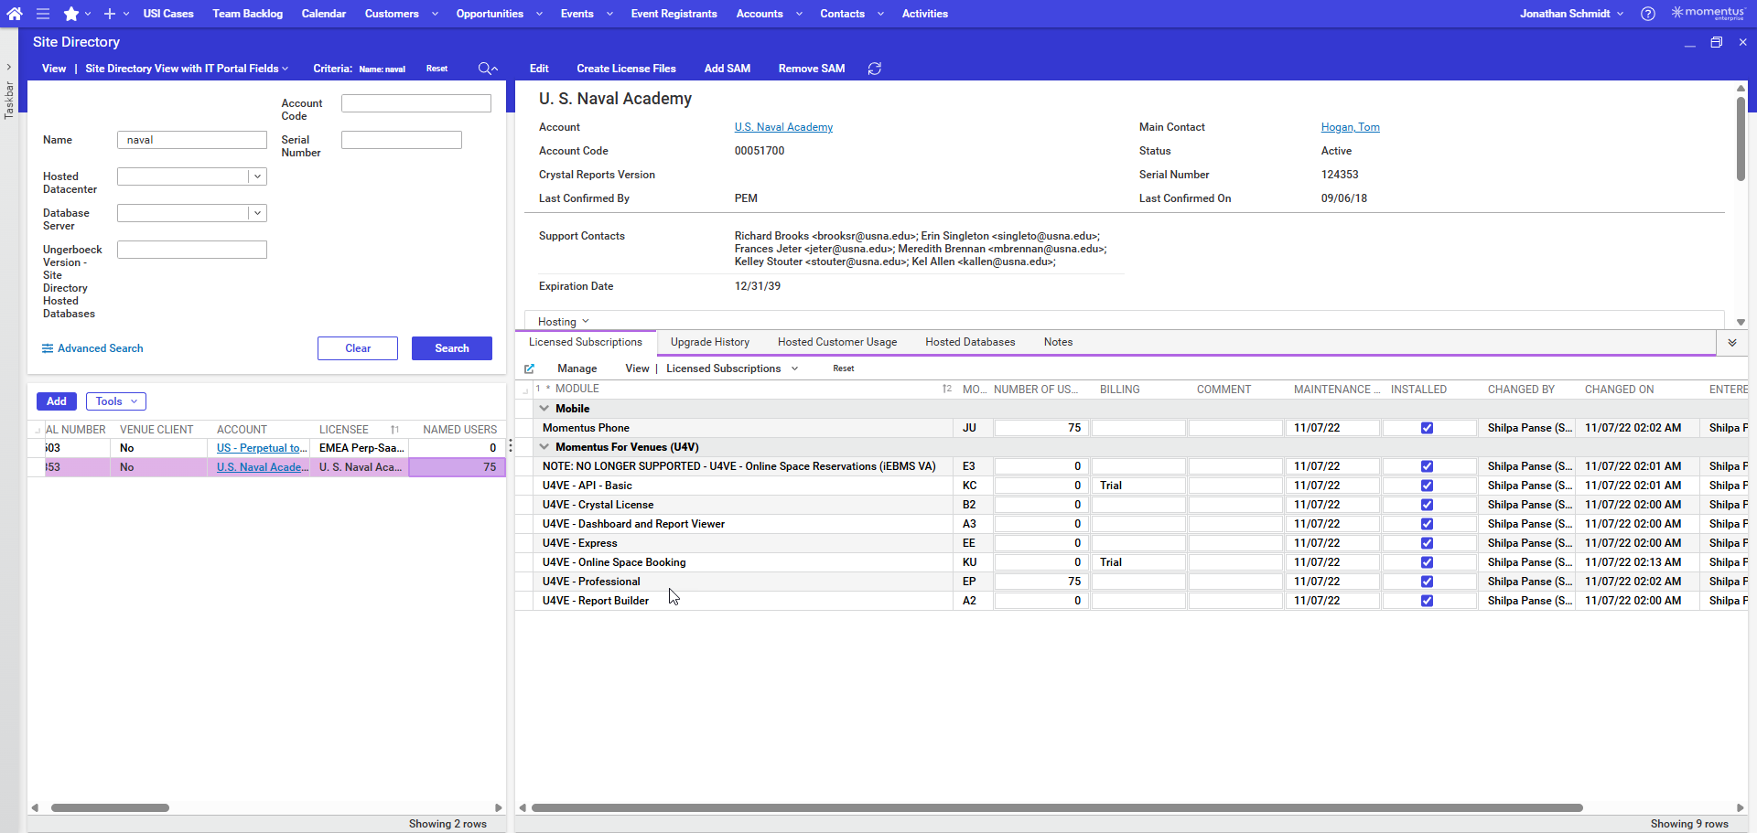The width and height of the screenshot is (1757, 833).
Task: Click the Serial Number input field
Action: click(x=402, y=140)
